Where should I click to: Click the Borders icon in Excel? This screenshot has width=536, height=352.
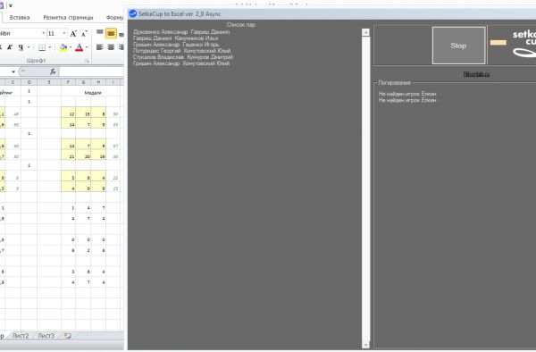[x=42, y=47]
